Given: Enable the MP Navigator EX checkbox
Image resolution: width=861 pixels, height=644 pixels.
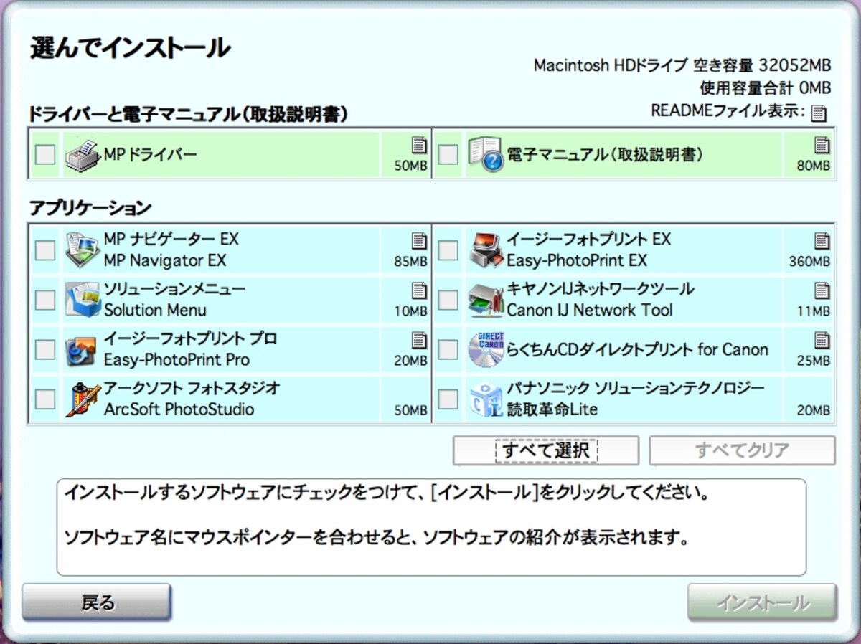Looking at the screenshot, I should pos(45,250).
